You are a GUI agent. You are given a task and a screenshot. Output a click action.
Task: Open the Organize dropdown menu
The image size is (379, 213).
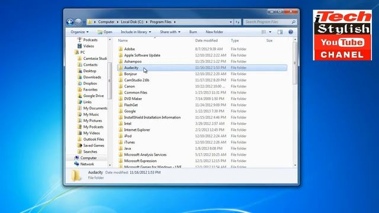79,32
